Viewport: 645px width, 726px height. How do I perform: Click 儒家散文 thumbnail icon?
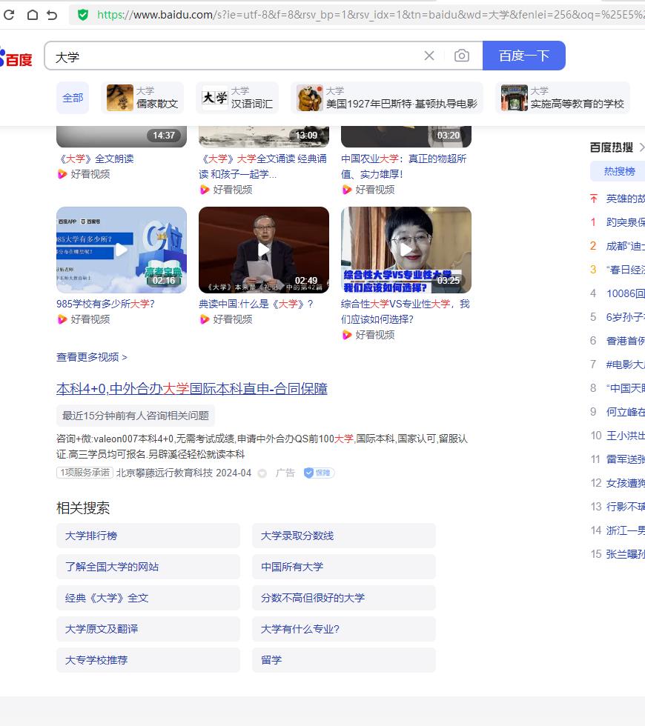(x=119, y=98)
